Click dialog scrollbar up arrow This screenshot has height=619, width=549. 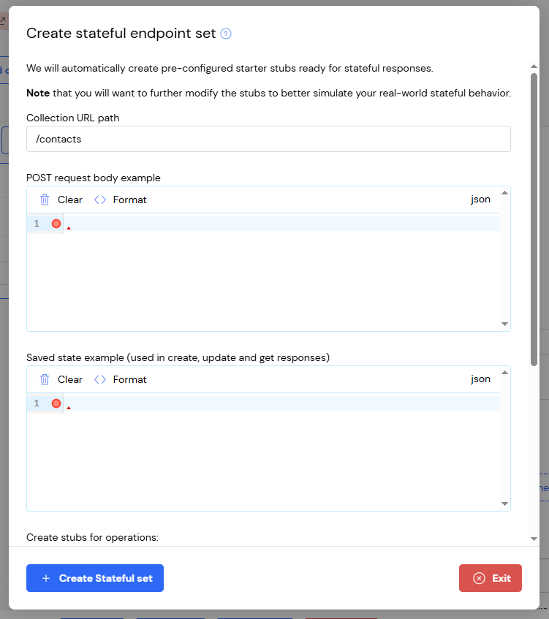pos(534,67)
